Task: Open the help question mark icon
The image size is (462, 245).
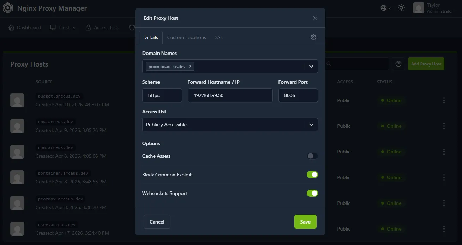Action: (398, 64)
